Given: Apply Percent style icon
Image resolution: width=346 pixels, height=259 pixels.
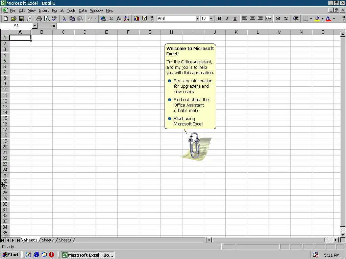Looking at the screenshot, I should 286,19.
